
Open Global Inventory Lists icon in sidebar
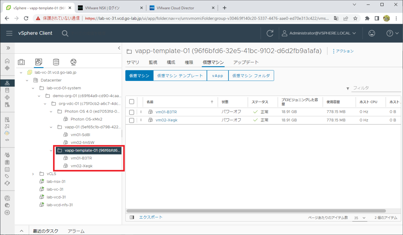(x=7, y=105)
